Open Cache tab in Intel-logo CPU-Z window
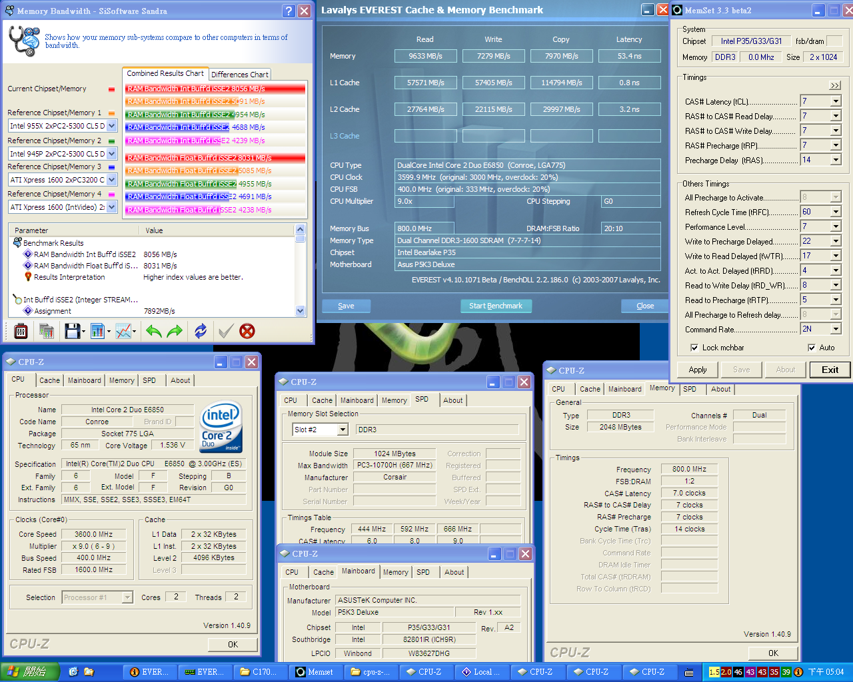Screen dimensions: 853x682 pos(49,380)
